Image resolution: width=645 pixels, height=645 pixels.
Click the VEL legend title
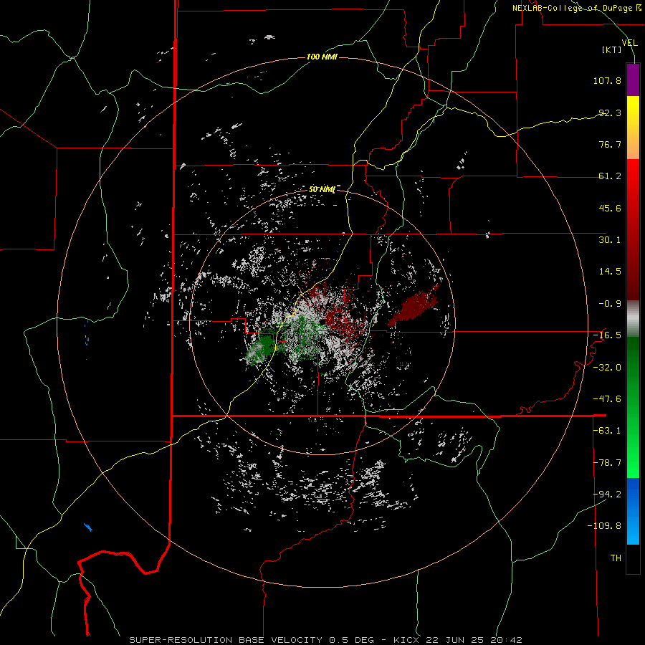click(629, 42)
